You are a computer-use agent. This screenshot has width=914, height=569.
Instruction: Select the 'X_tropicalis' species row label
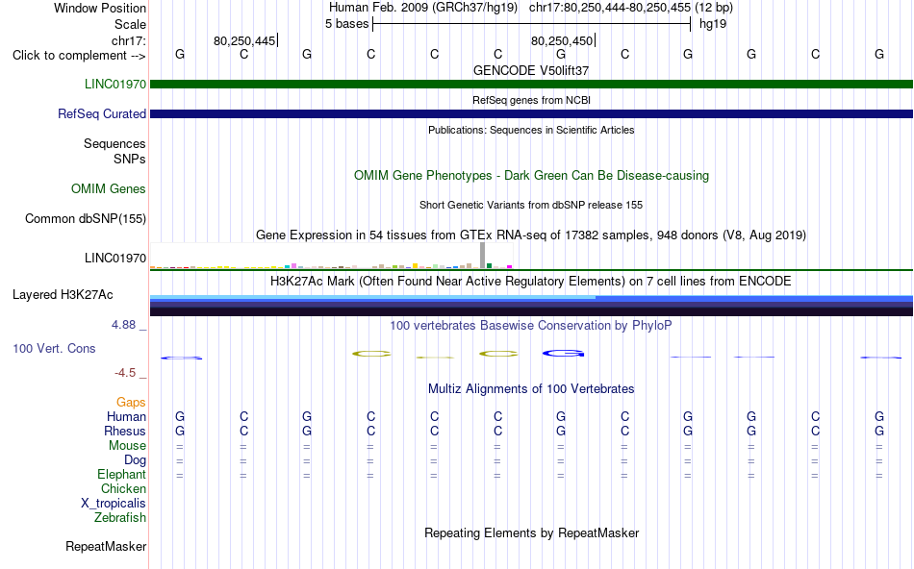pos(114,504)
